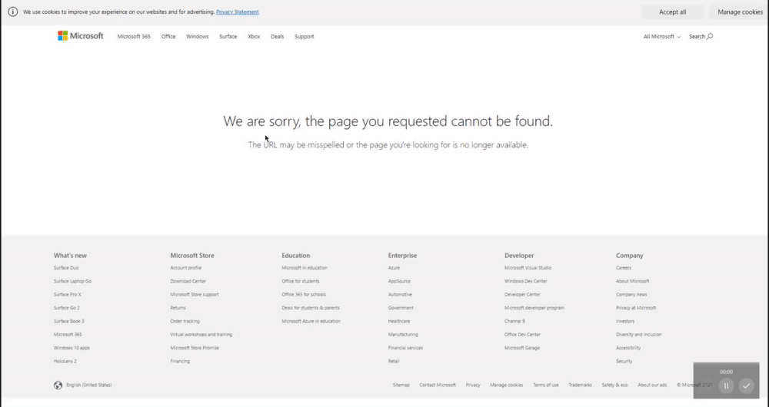769x407 pixels.
Task: Open the Xbox nav item
Action: pyautogui.click(x=254, y=36)
